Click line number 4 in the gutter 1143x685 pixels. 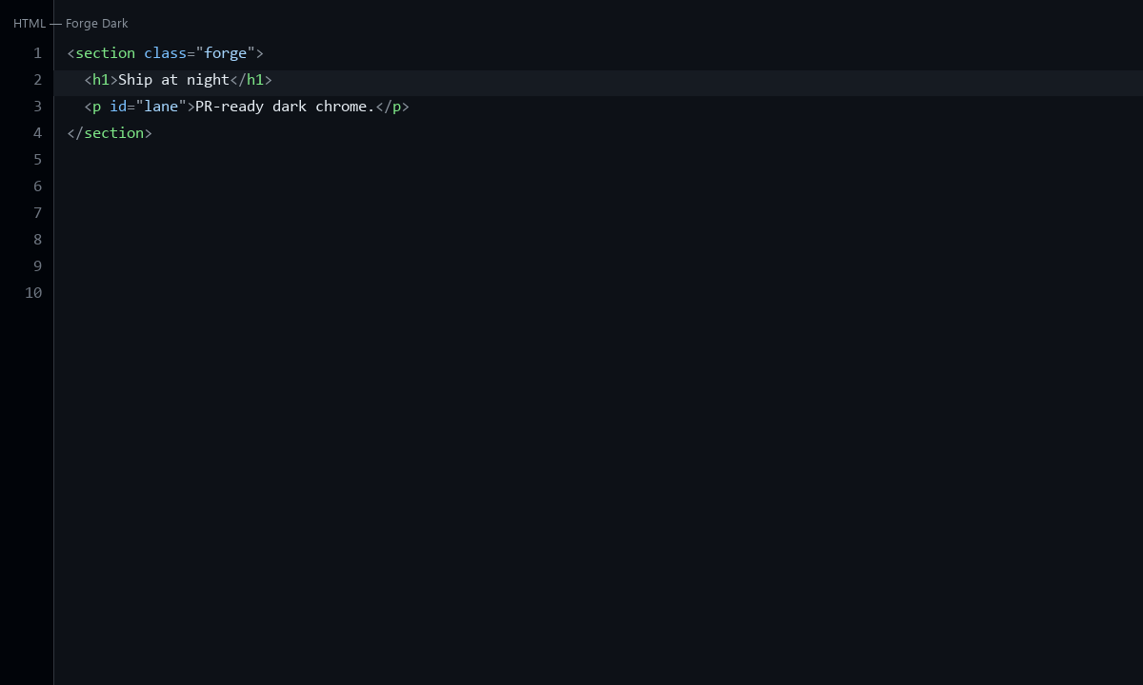click(x=37, y=133)
